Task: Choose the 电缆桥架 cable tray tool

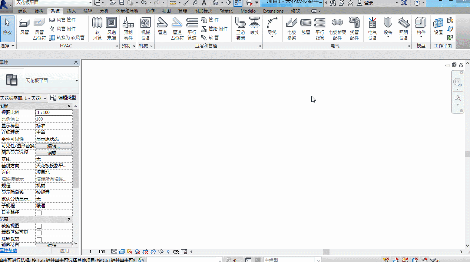Action: click(292, 29)
